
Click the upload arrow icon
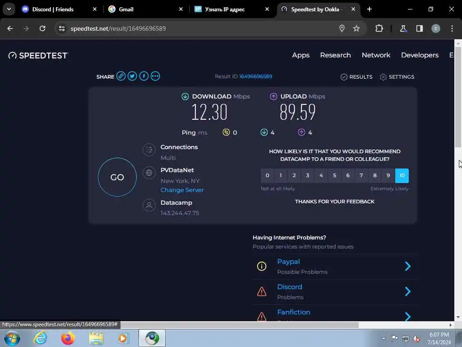[x=273, y=97]
